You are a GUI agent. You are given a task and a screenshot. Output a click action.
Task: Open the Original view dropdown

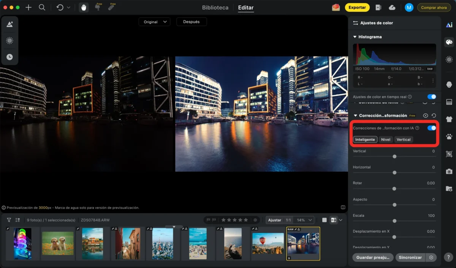click(154, 22)
